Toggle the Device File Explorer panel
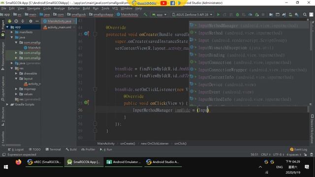The width and height of the screenshot is (315, 177). [312, 129]
